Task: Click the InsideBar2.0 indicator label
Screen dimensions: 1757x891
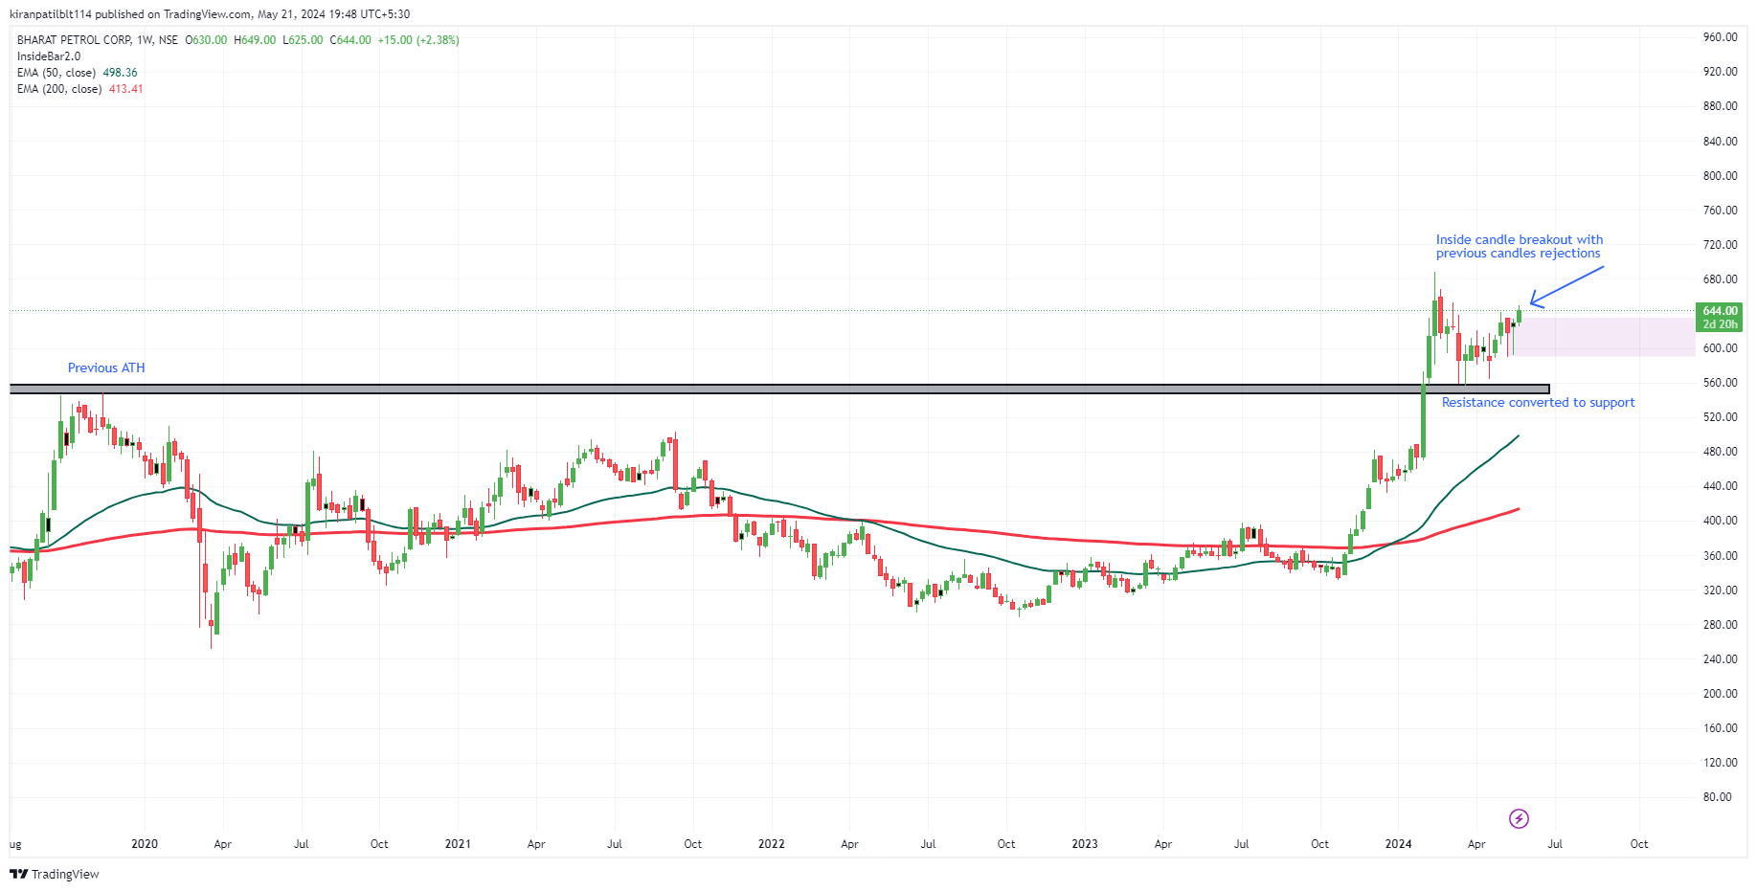Action: pos(49,56)
